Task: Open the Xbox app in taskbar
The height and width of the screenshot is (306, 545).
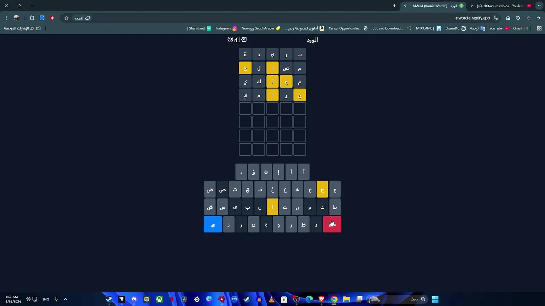Action: click(159, 299)
